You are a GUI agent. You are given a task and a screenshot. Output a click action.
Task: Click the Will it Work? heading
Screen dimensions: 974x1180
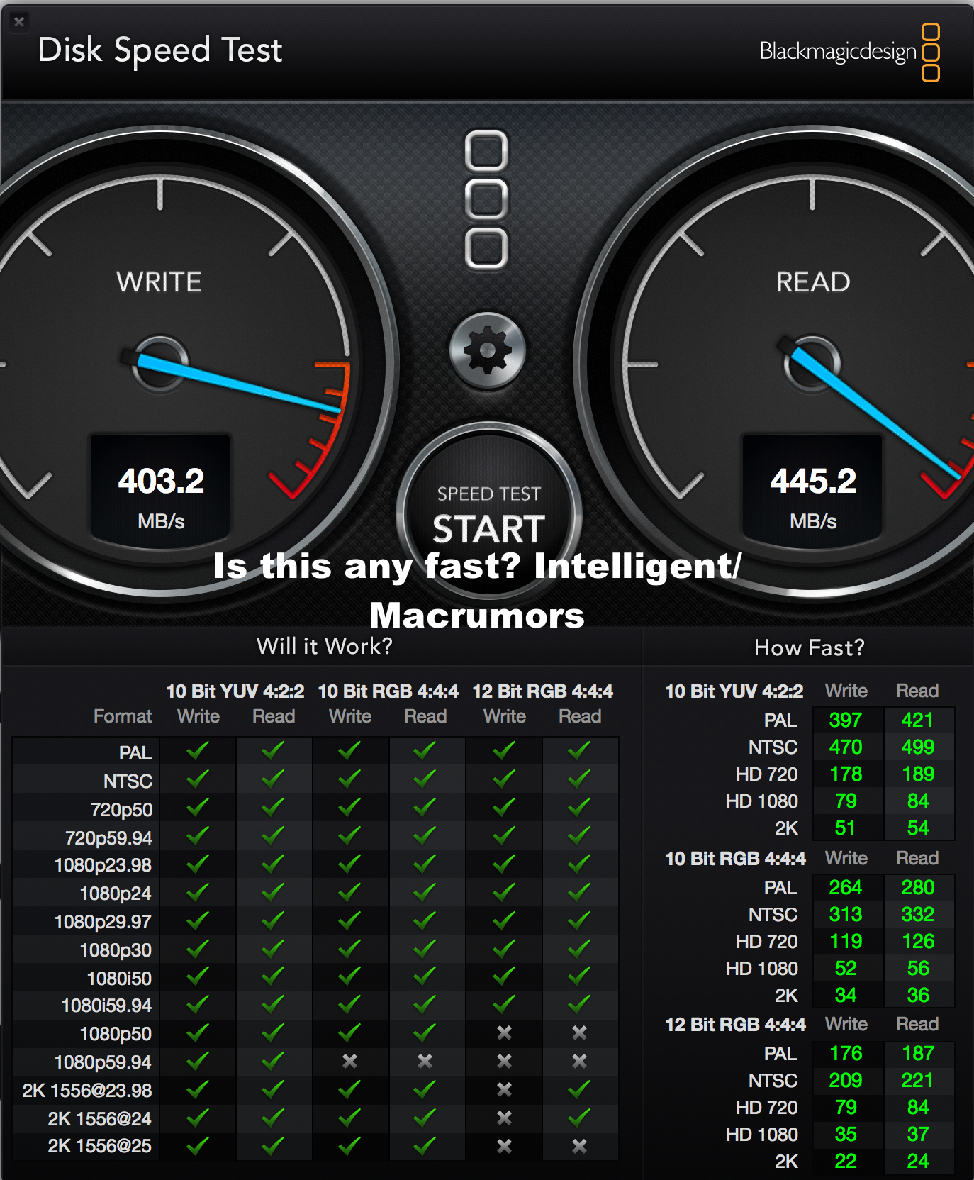pos(324,646)
